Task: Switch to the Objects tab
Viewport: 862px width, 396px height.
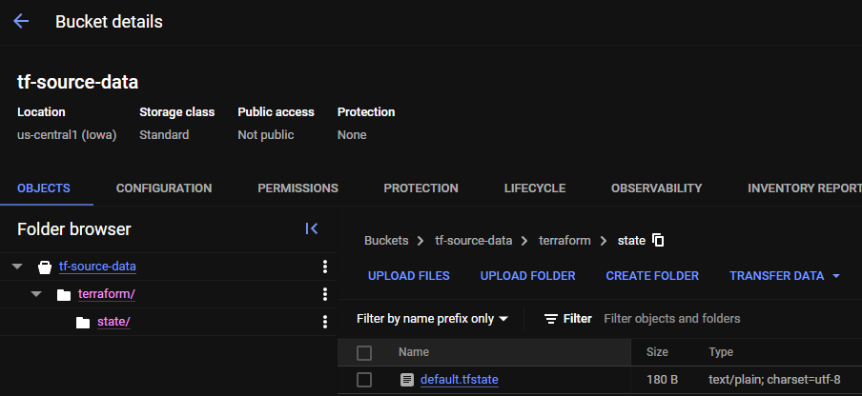Action: [44, 188]
